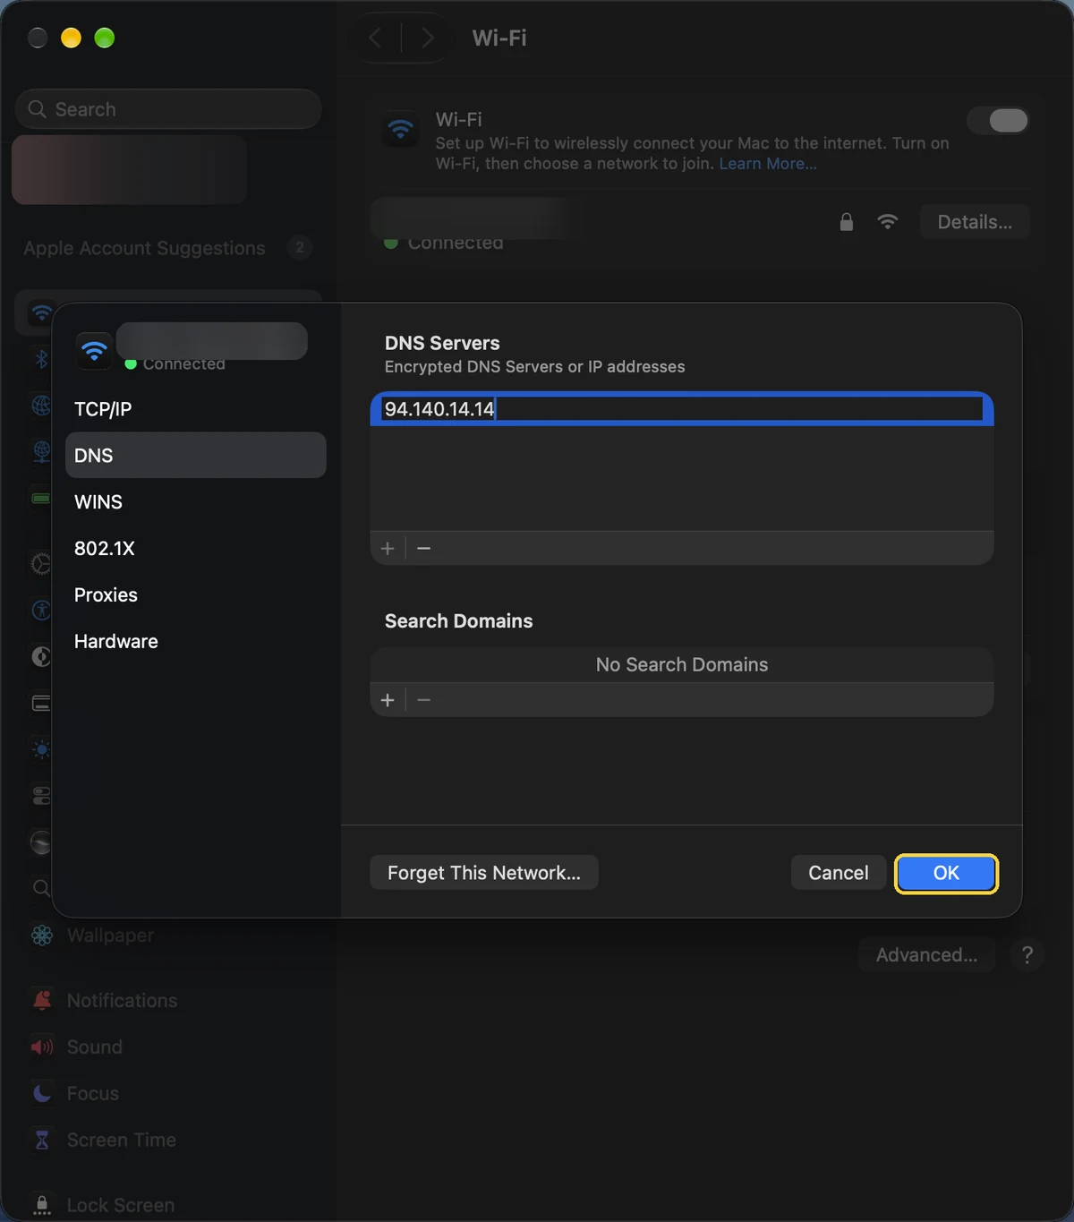This screenshot has width=1074, height=1222.
Task: Open Sound settings
Action: click(95, 1047)
